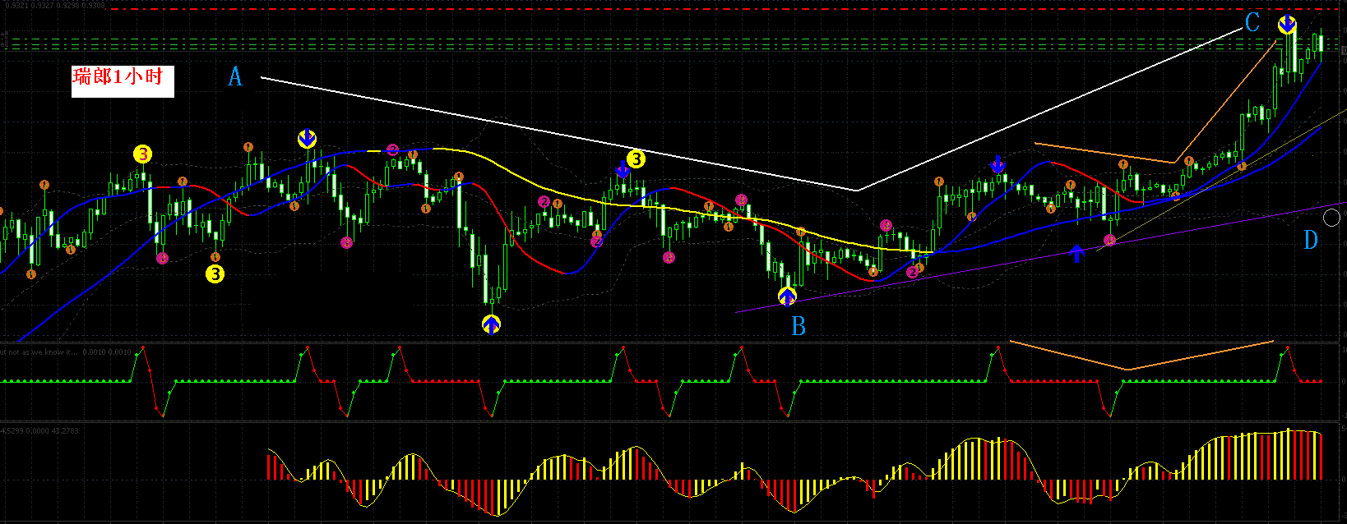Click the white hollow circle marker above label D
This screenshot has width=1347, height=524.
[x=1332, y=218]
